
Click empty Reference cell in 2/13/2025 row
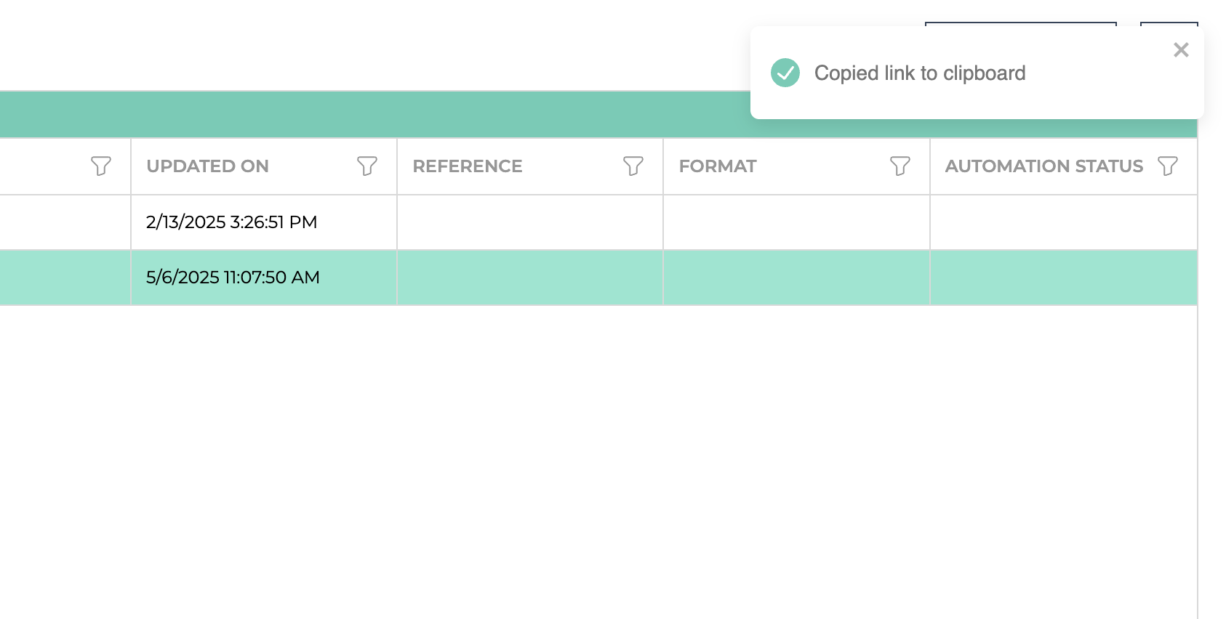[529, 222]
